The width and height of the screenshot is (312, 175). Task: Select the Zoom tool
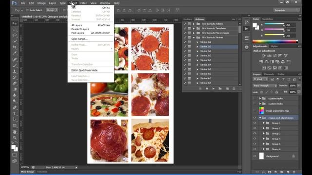pyautogui.click(x=15, y=138)
